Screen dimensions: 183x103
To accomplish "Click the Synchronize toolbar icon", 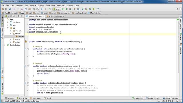I will tap(10, 9).
